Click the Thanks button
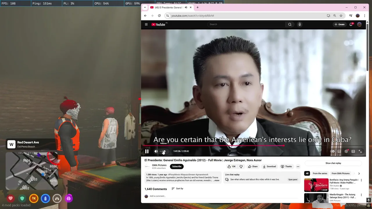This screenshot has height=209, width=372. 286,167
